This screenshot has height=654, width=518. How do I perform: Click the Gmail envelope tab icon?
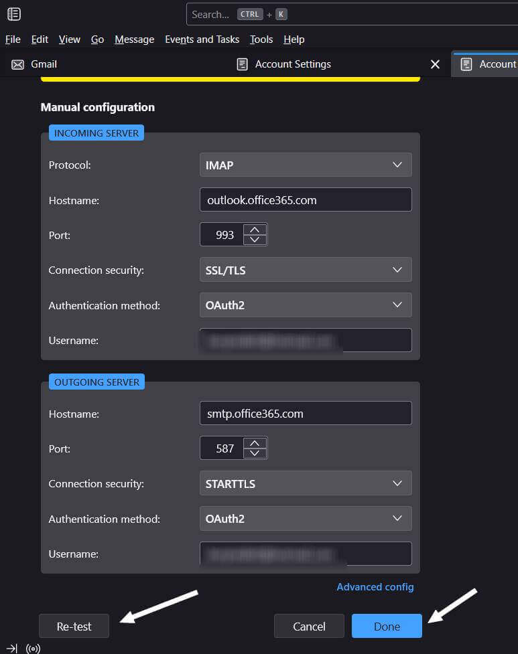pyautogui.click(x=17, y=65)
